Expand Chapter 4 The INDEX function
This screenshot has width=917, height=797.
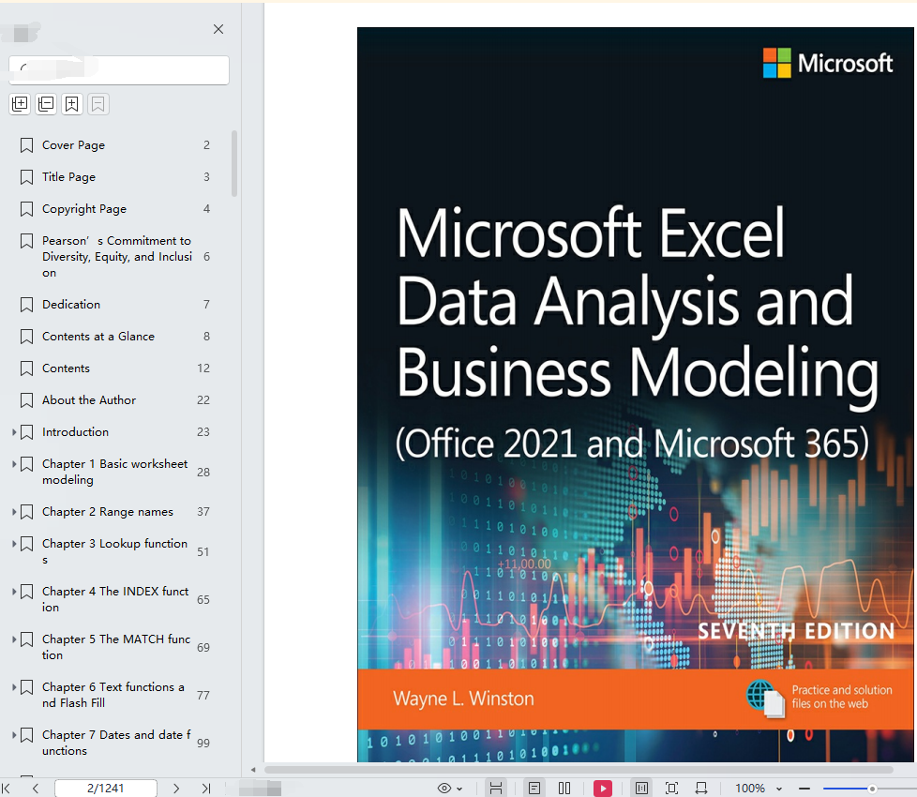click(x=14, y=591)
